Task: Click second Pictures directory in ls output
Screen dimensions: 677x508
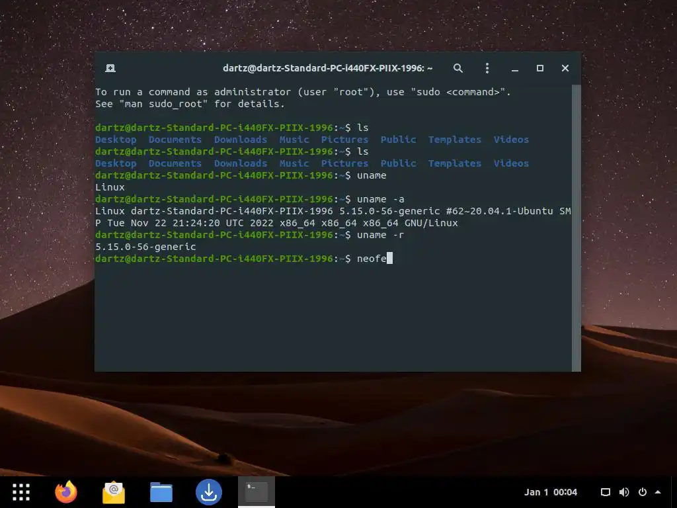Action: pyautogui.click(x=344, y=163)
